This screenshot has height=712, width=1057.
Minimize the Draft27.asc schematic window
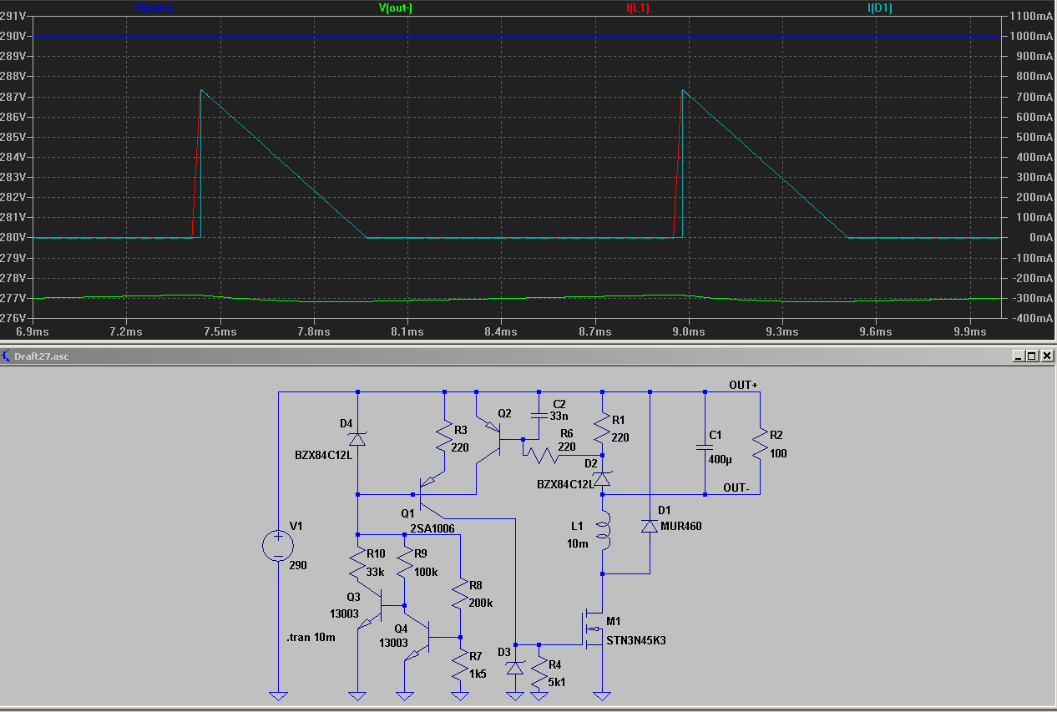(x=1018, y=356)
